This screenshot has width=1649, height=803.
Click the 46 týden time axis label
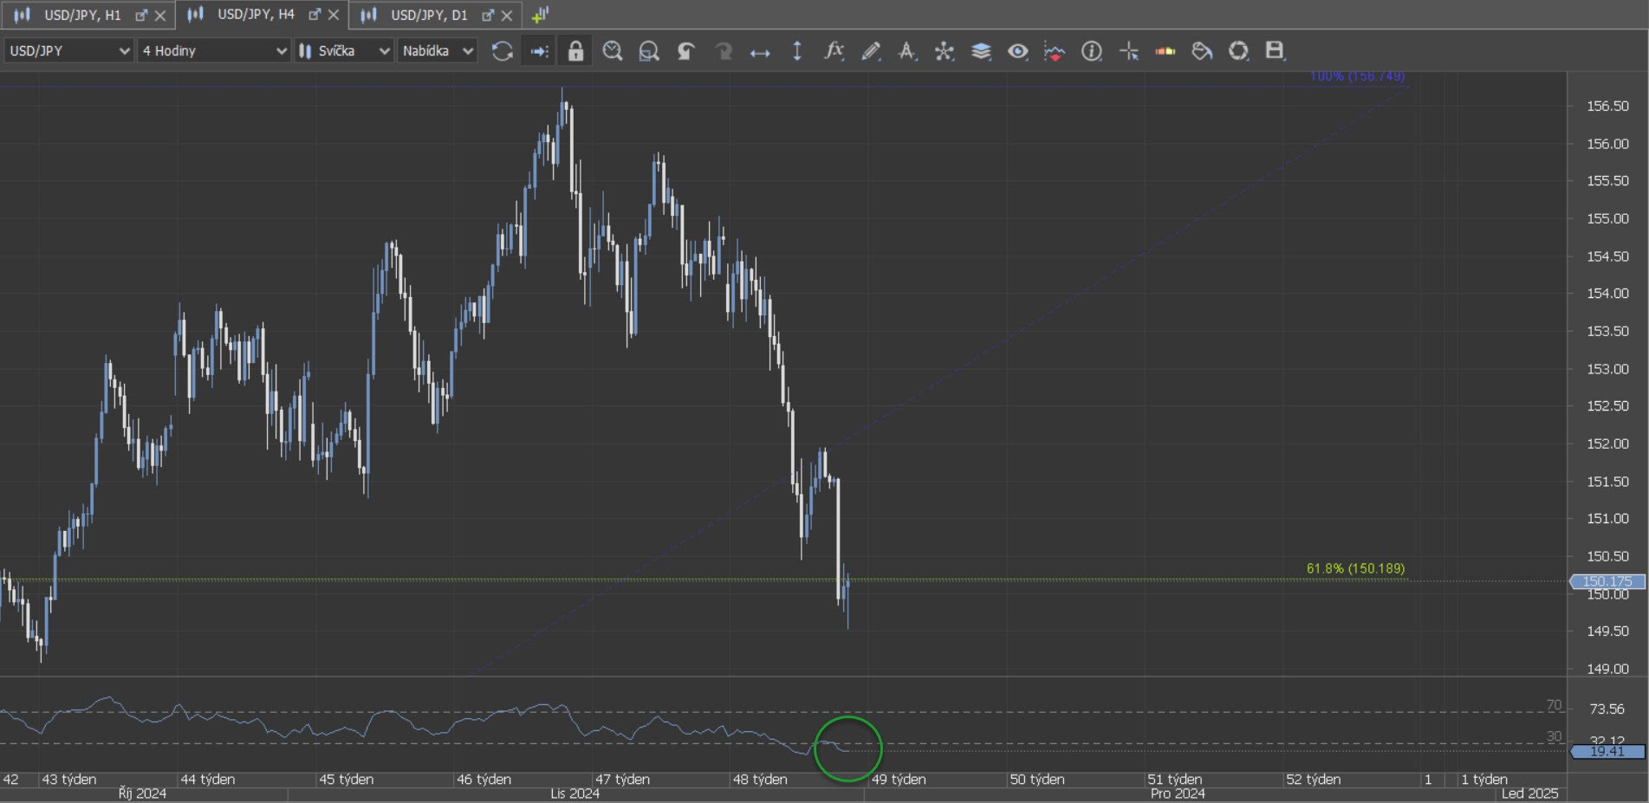coord(484,780)
